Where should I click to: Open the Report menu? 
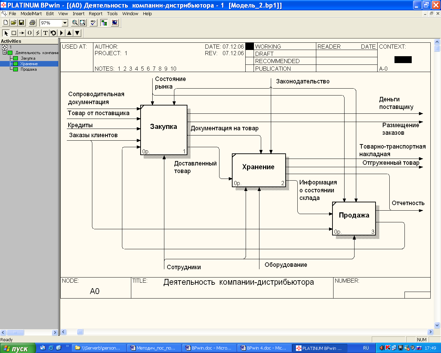click(x=95, y=14)
